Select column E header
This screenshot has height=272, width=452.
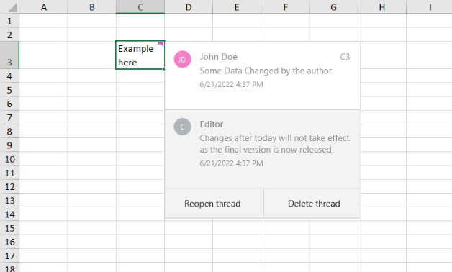237,7
